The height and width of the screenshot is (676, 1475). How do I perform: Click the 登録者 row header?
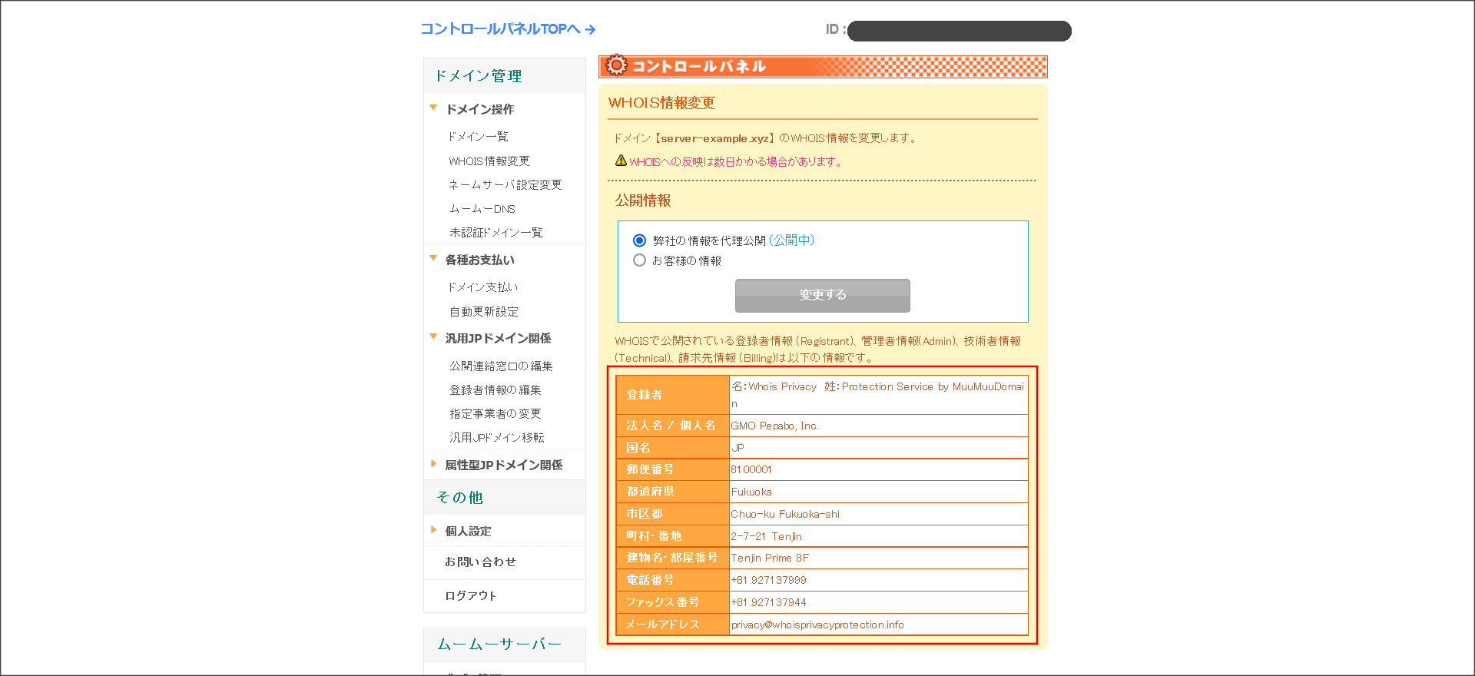tap(672, 395)
